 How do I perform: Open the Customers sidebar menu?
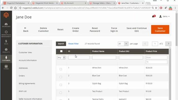[6, 59]
